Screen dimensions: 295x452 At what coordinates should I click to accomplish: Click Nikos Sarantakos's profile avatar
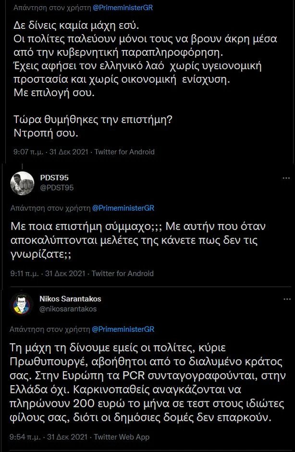[x=22, y=303]
